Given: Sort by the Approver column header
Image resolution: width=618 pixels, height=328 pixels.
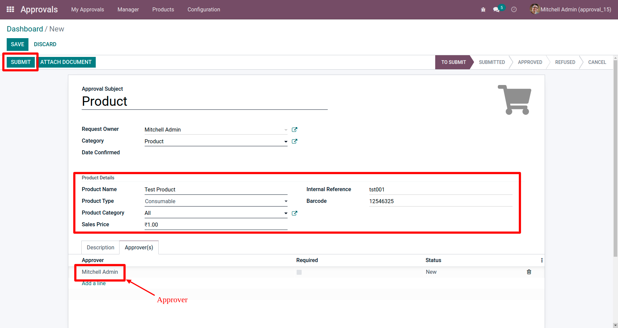Looking at the screenshot, I should (x=93, y=260).
